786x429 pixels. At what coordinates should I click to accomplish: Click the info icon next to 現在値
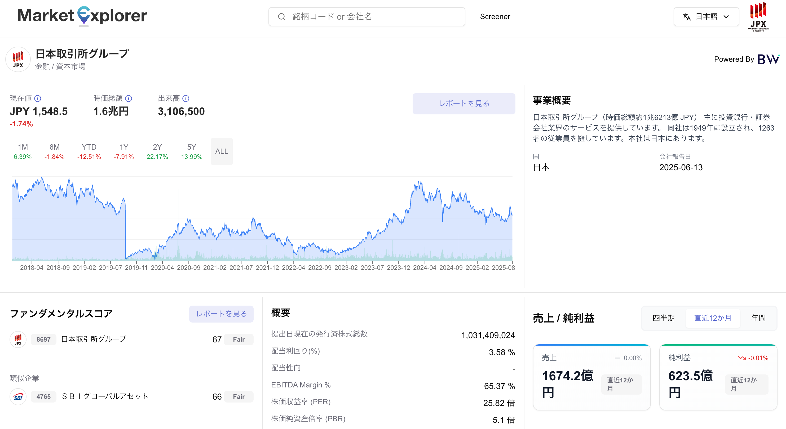(38, 99)
